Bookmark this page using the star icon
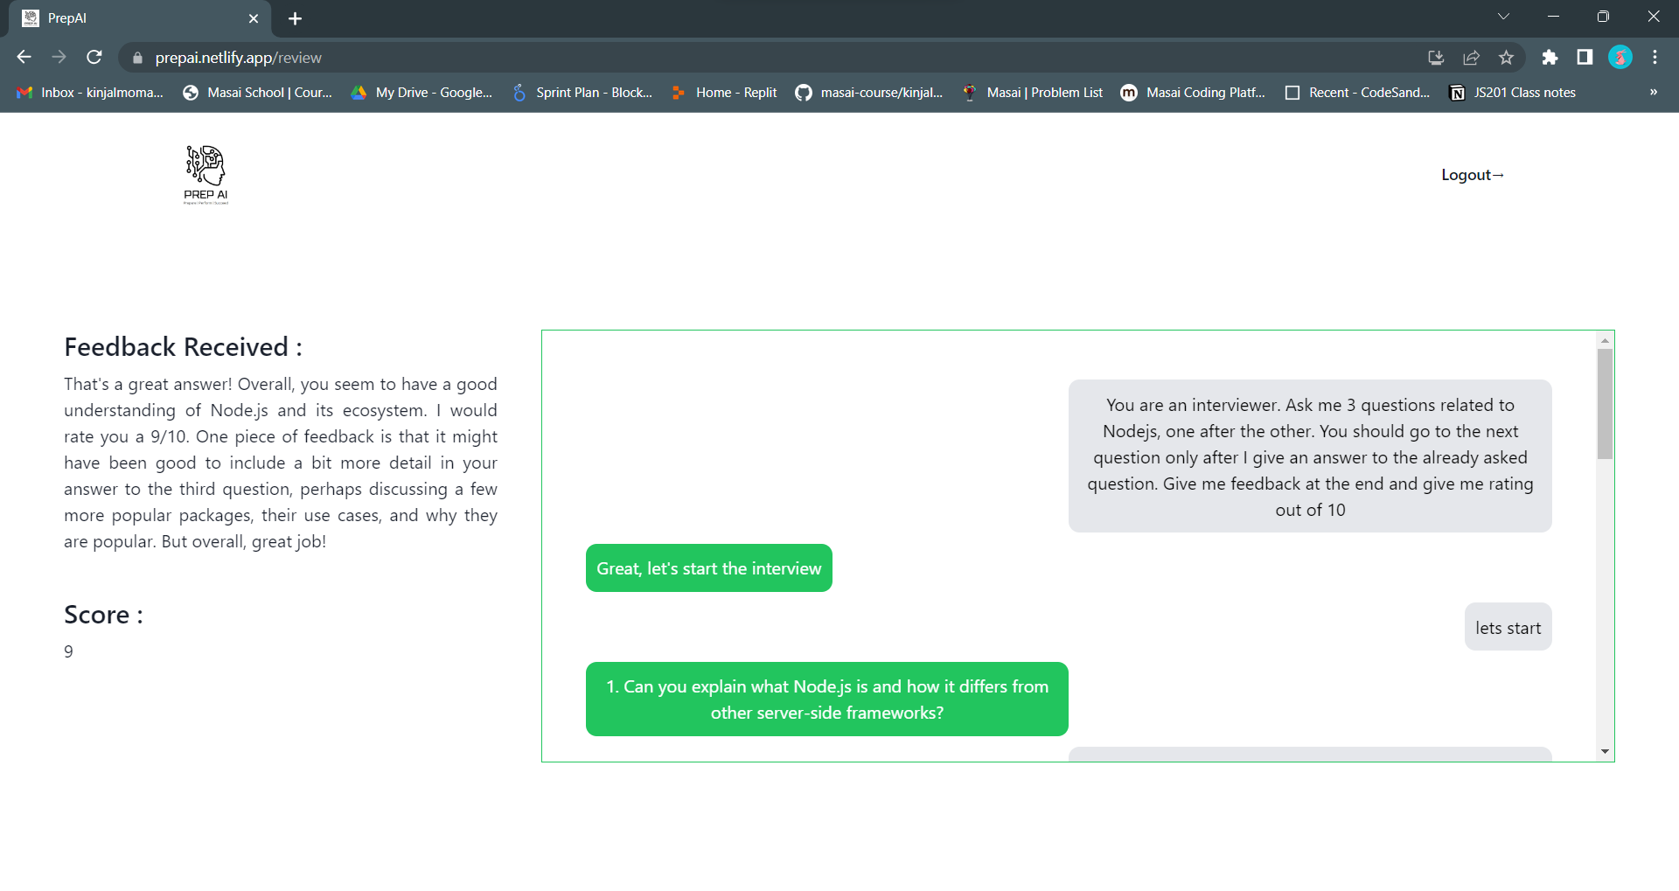1679x891 pixels. point(1507,57)
